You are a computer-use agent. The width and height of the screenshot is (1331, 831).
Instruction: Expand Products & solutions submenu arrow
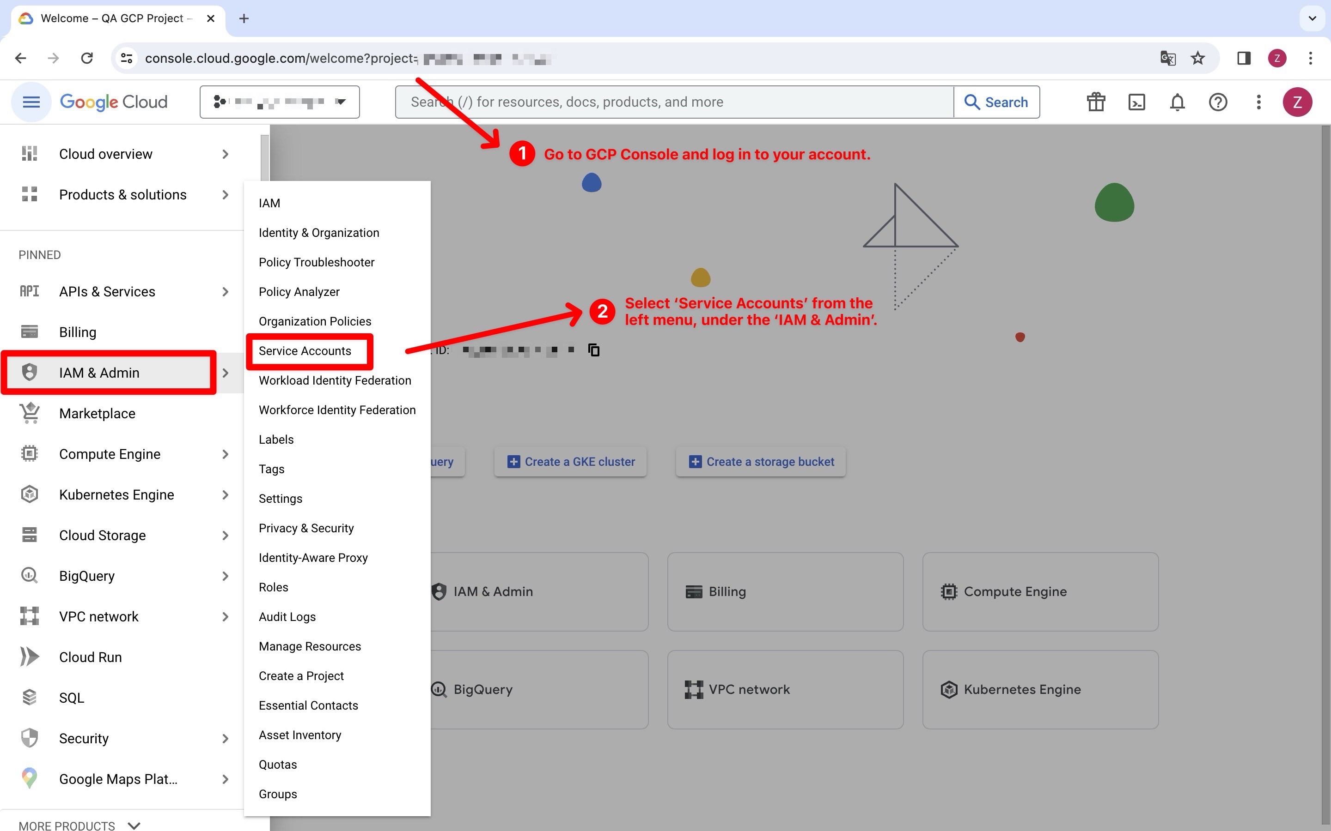[225, 194]
